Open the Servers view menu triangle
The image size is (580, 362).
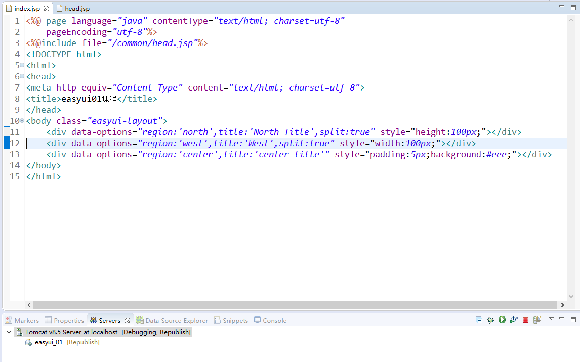552,319
